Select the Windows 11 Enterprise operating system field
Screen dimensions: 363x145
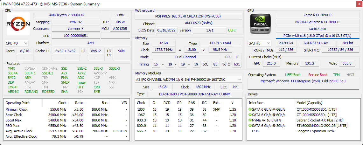coord(303,81)
